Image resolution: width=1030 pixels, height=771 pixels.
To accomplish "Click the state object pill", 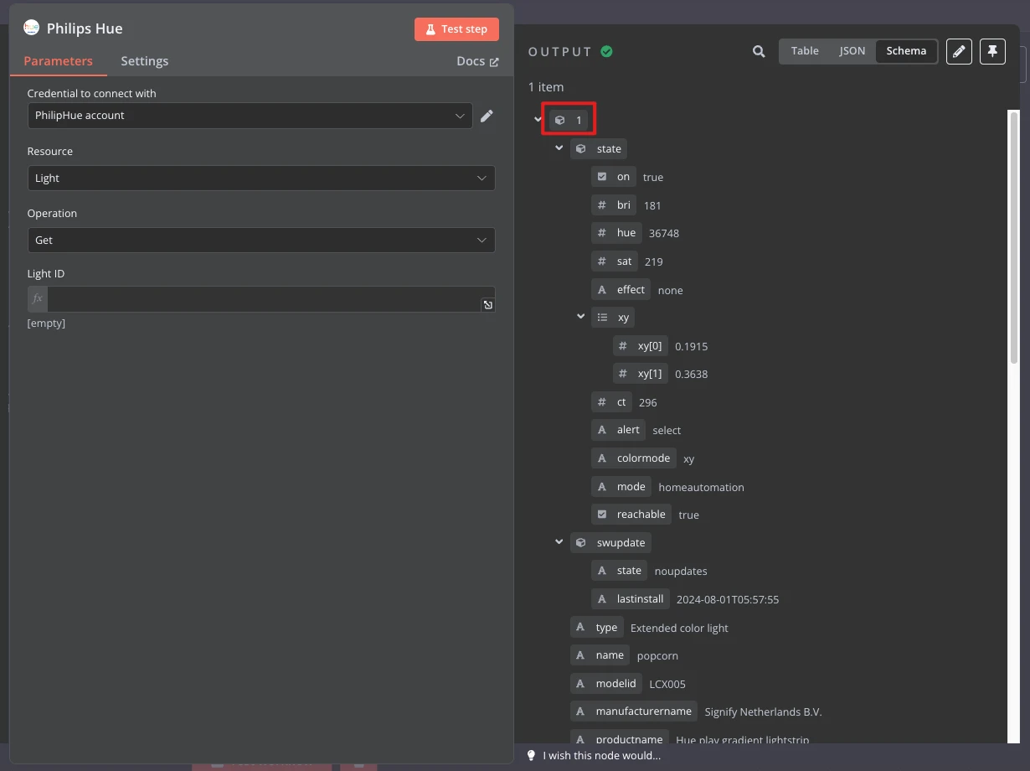I will [599, 149].
